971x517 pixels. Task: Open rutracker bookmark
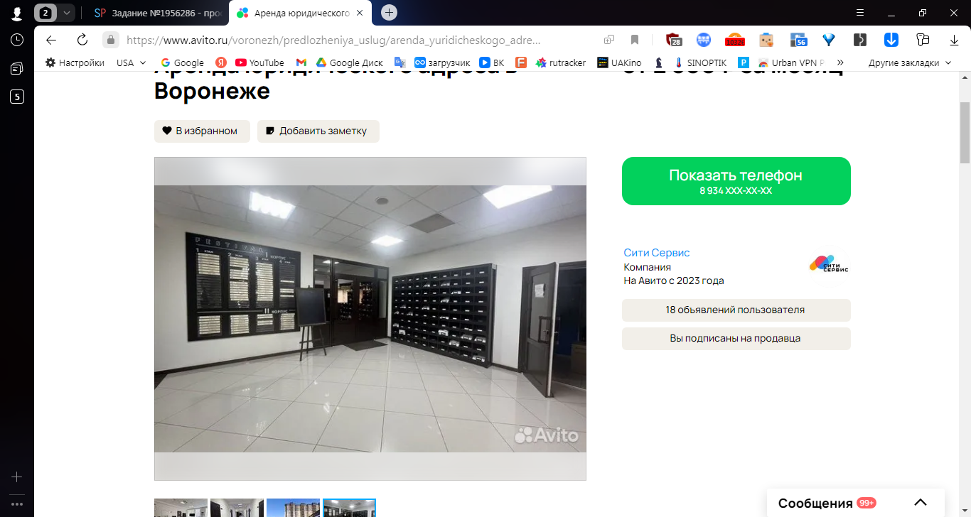tap(561, 62)
